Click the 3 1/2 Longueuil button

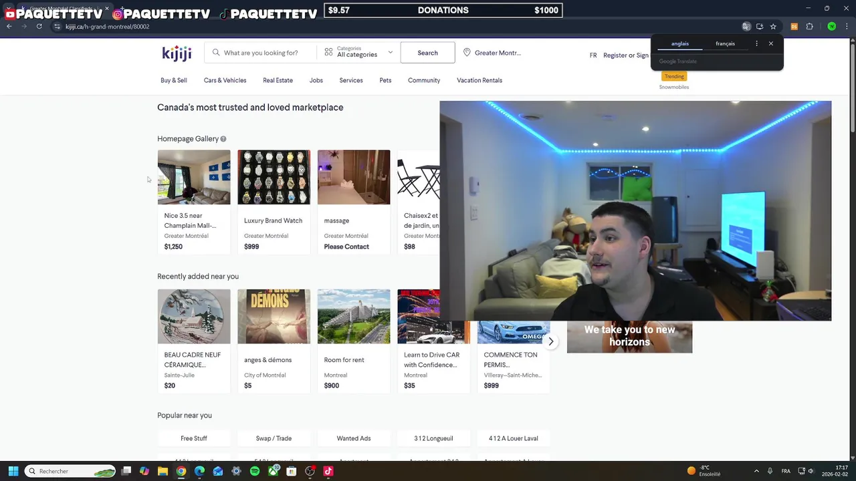tap(433, 438)
